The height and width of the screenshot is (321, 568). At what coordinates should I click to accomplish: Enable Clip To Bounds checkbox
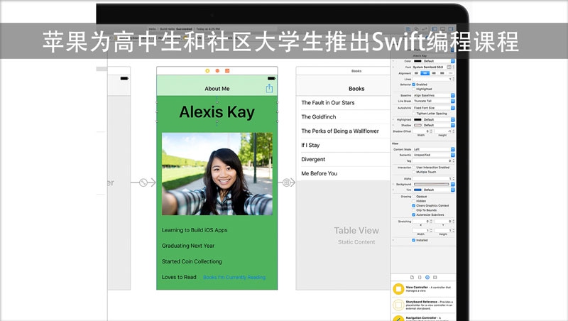[414, 210]
